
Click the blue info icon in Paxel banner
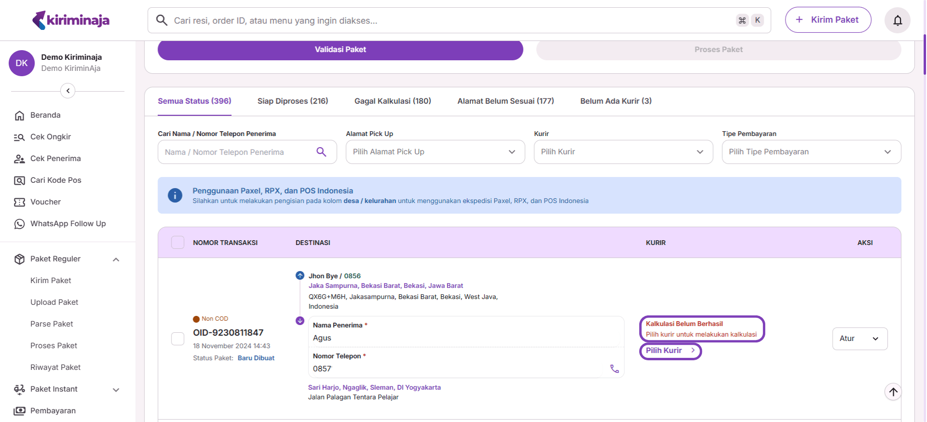pos(175,195)
